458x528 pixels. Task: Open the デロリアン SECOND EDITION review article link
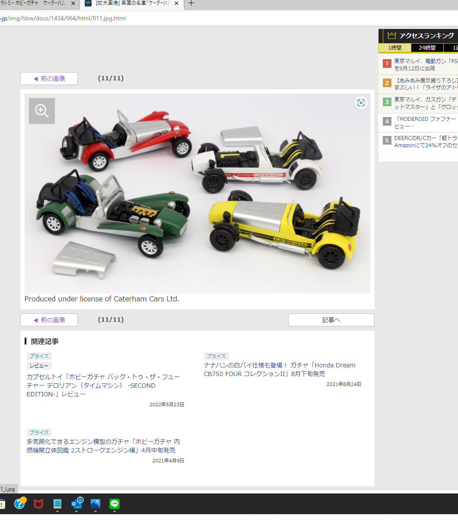[103, 386]
